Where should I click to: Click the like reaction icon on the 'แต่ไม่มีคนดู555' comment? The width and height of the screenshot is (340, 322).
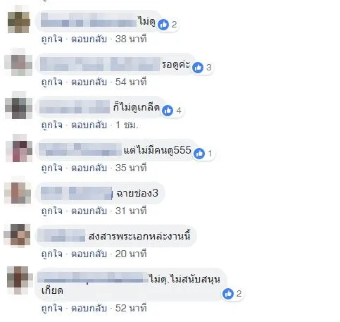(x=199, y=154)
